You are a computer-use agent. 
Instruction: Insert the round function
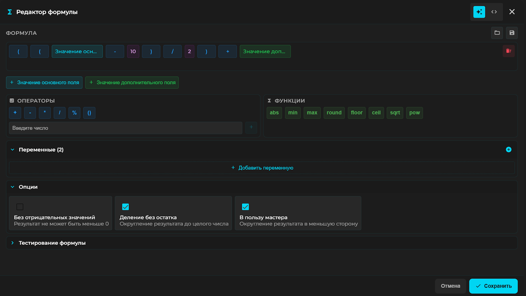[334, 113]
